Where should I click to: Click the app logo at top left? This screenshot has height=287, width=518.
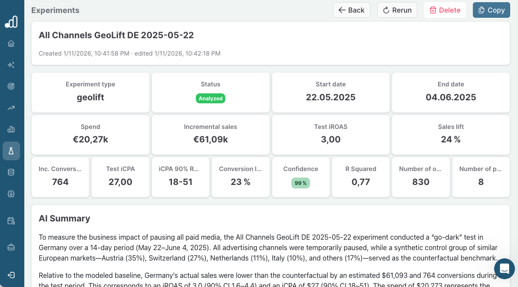[x=11, y=22]
